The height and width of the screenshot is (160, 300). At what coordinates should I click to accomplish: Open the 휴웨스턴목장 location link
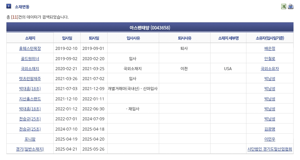point(30,49)
